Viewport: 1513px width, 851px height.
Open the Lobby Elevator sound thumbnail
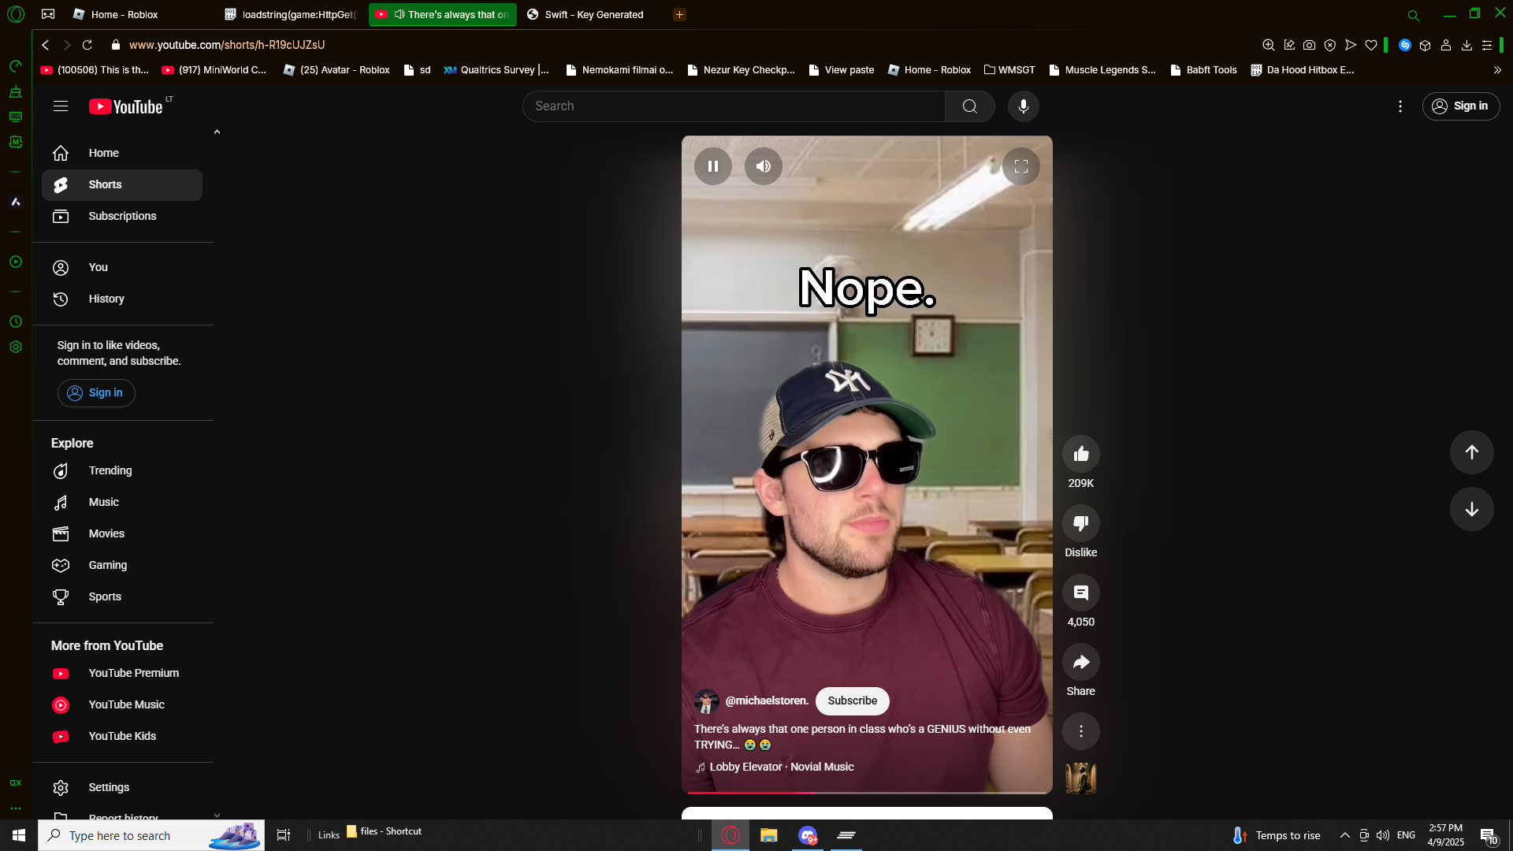coord(1080,779)
